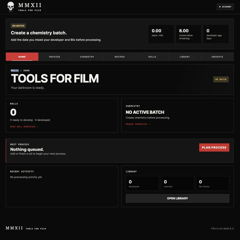Click the Tools for Film large heading
The height and width of the screenshot is (240, 240).
pyautogui.click(x=55, y=79)
